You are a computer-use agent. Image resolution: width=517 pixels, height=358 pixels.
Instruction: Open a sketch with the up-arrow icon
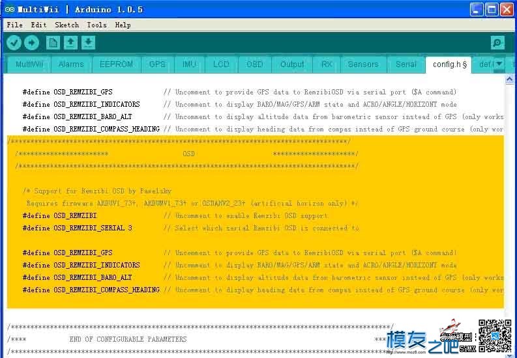click(x=70, y=43)
